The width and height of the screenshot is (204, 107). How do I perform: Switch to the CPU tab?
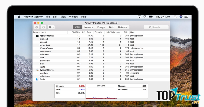78,27
